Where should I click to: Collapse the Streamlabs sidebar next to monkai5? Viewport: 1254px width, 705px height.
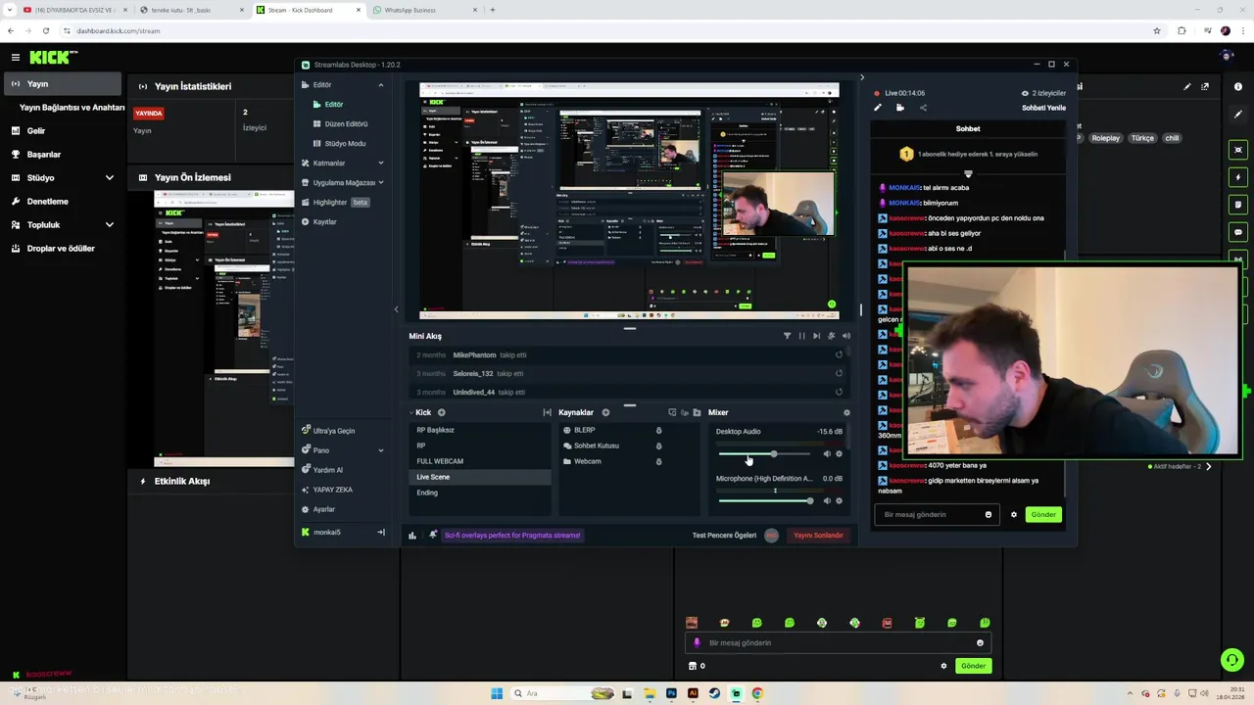[381, 532]
